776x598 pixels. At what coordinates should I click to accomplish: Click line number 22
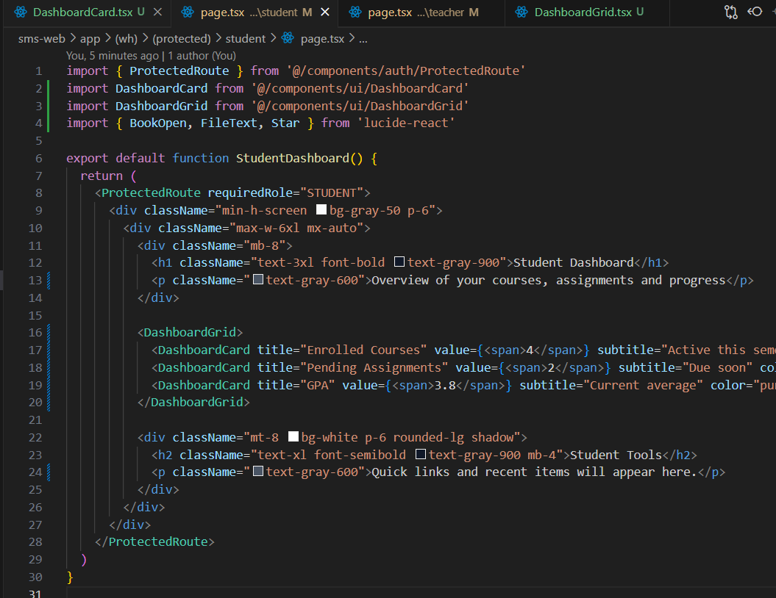click(35, 437)
